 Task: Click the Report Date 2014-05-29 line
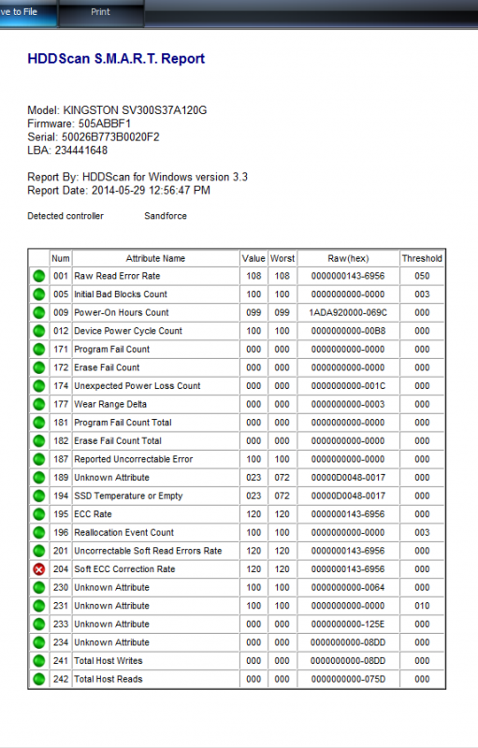tap(118, 191)
